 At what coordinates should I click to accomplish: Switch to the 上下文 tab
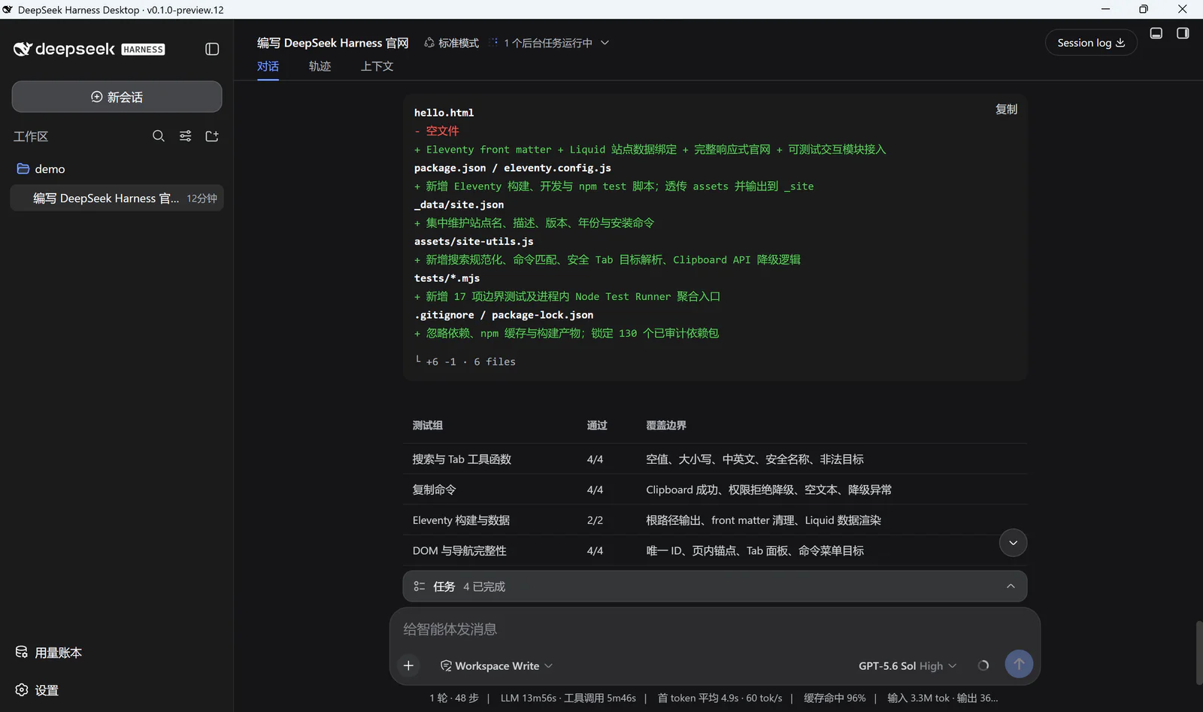377,66
